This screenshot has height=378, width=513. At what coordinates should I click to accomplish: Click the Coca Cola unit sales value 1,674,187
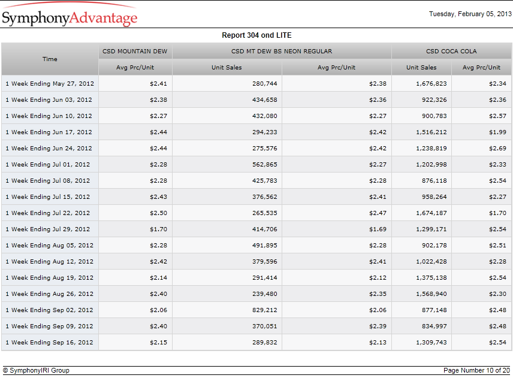[431, 213]
